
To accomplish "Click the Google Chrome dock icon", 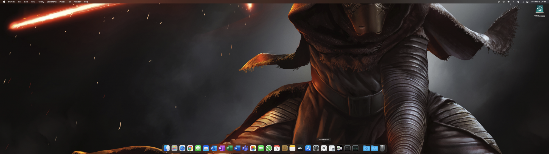I will (x=190, y=148).
